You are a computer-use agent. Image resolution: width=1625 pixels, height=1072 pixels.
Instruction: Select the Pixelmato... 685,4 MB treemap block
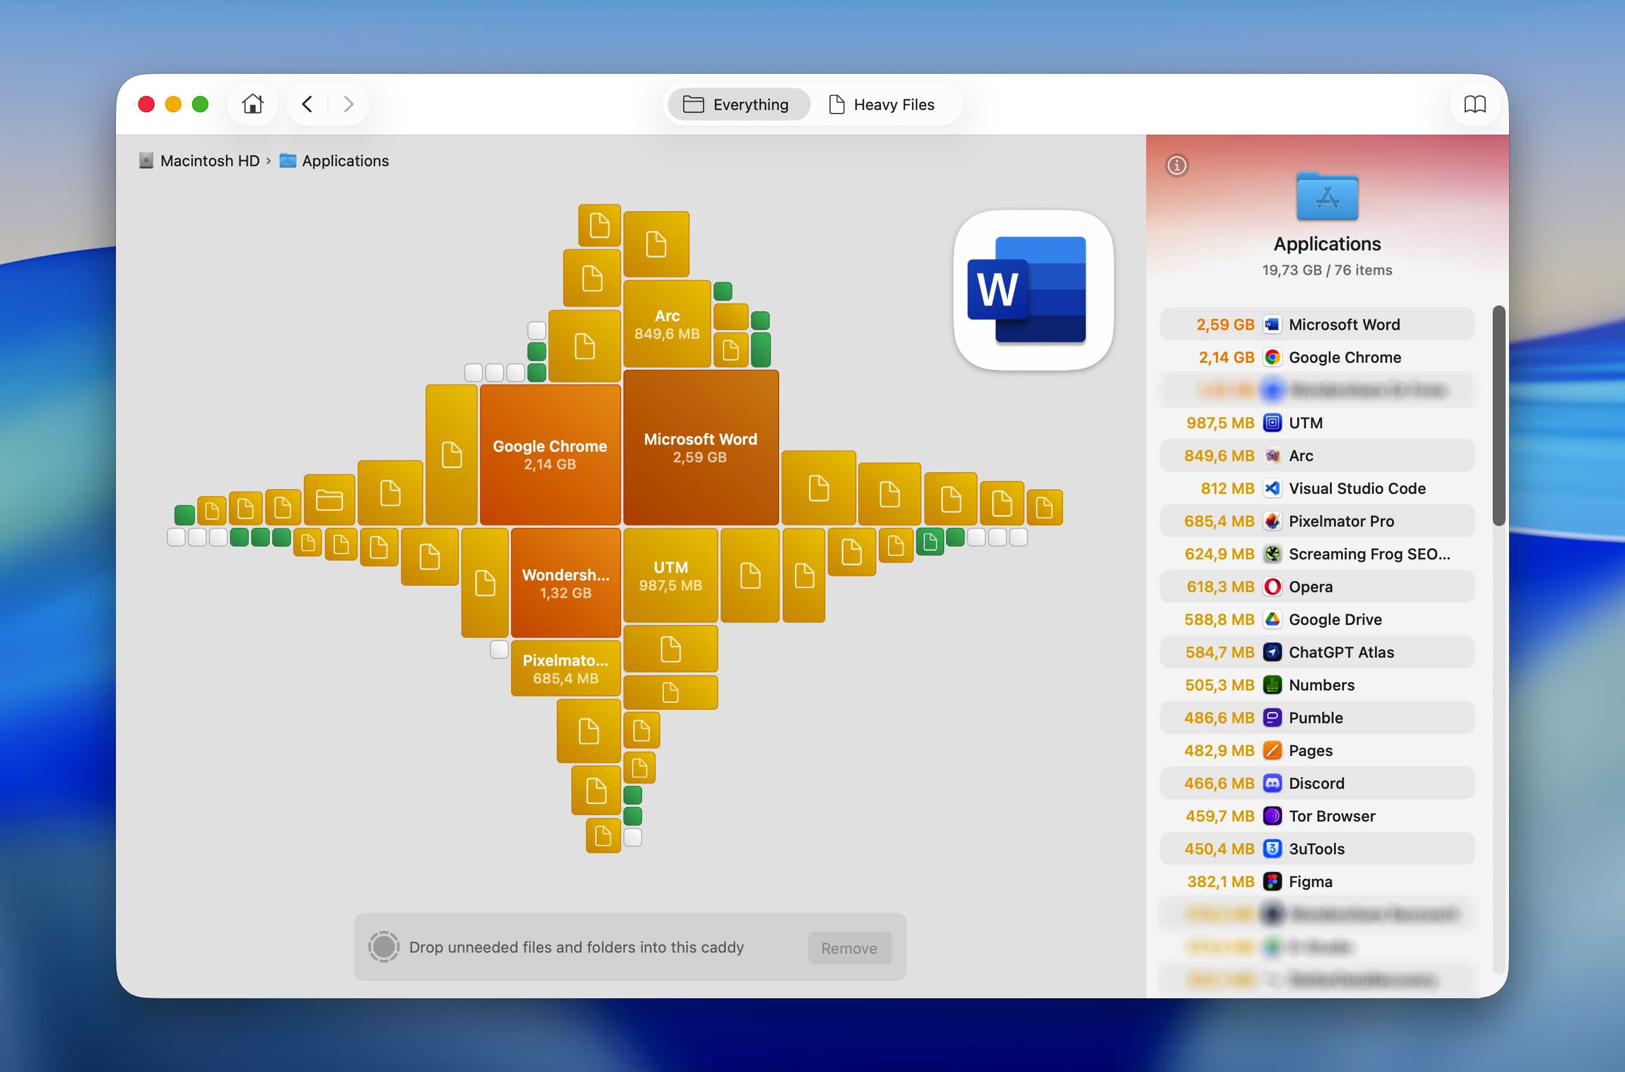(565, 668)
